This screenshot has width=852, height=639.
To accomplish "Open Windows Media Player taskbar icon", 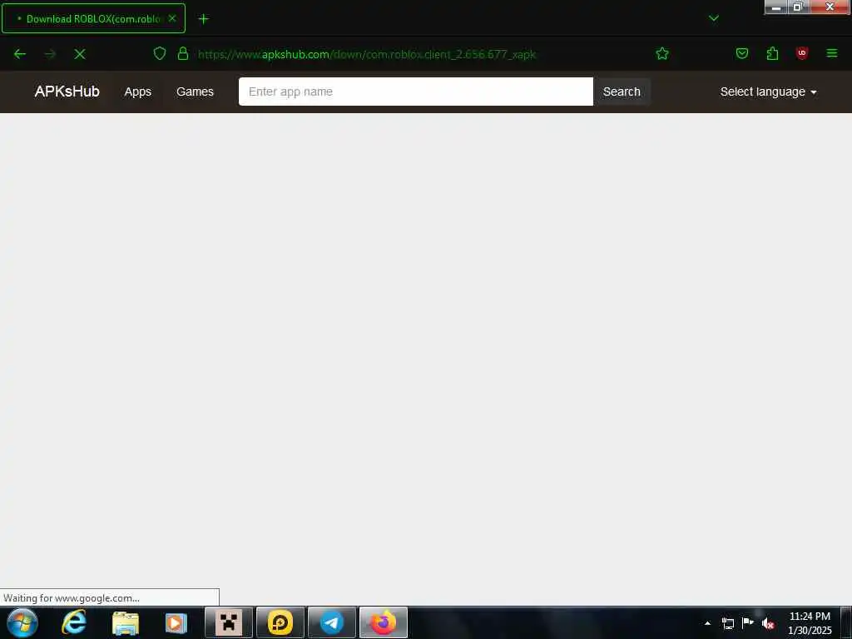I will click(x=176, y=622).
